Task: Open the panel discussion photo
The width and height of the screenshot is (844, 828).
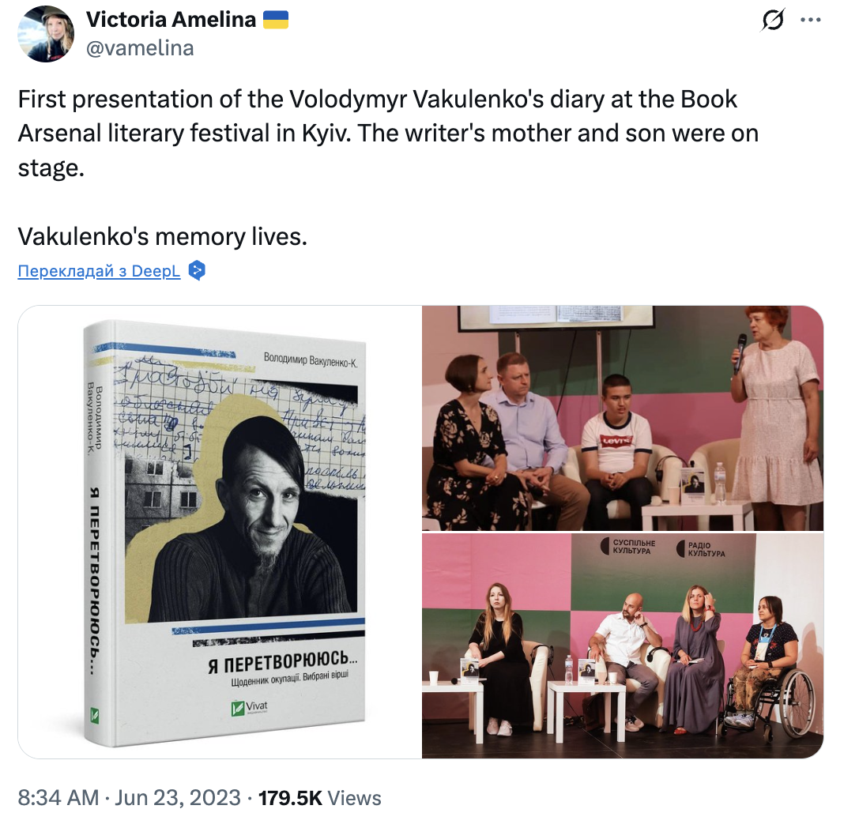Action: 623,646
